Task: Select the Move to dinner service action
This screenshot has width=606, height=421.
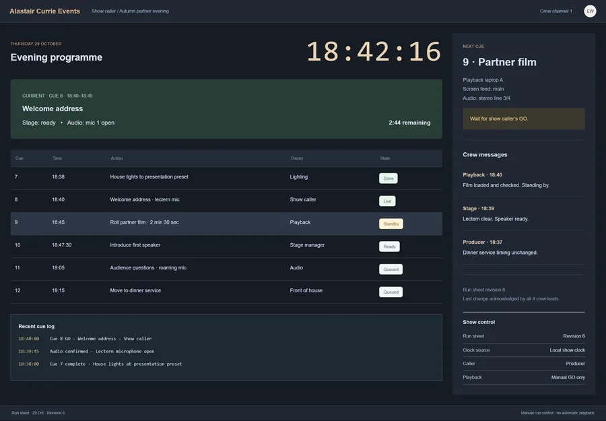Action: (135, 291)
